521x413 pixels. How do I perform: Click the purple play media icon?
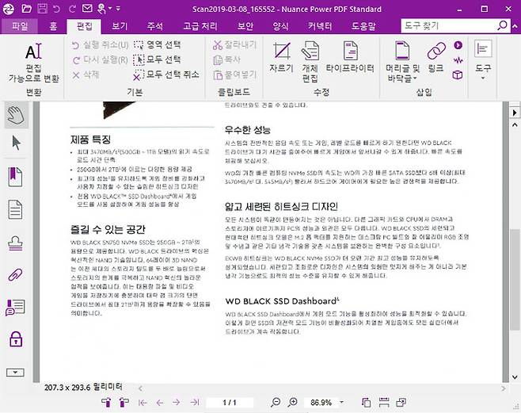coord(458,45)
